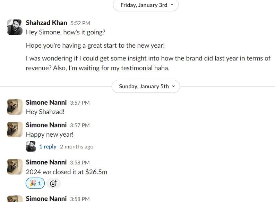Click Simone Nanni's name above "Hey Shahzad!"
Viewport: 275px width, 202px height.
(x=46, y=103)
